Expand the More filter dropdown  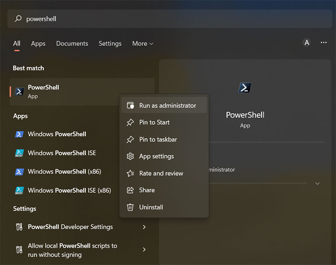pyautogui.click(x=143, y=43)
